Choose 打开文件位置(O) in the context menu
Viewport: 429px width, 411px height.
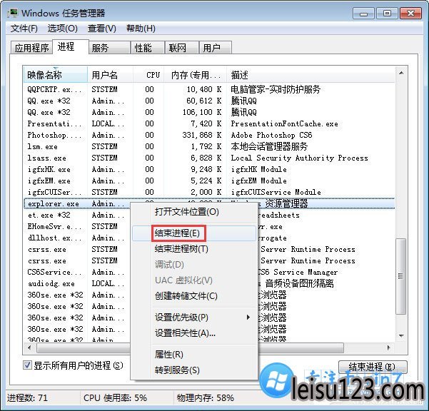193,212
